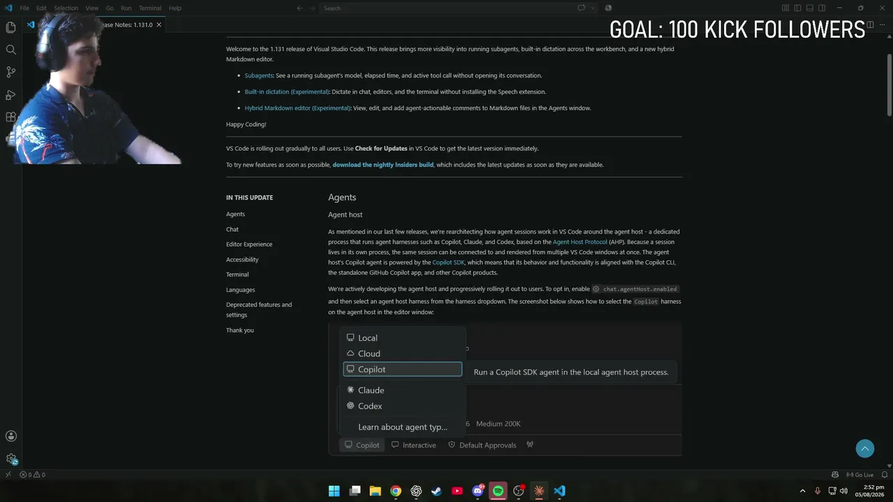This screenshot has width=893, height=502.
Task: Show errors and warnings in status bar
Action: [33, 475]
